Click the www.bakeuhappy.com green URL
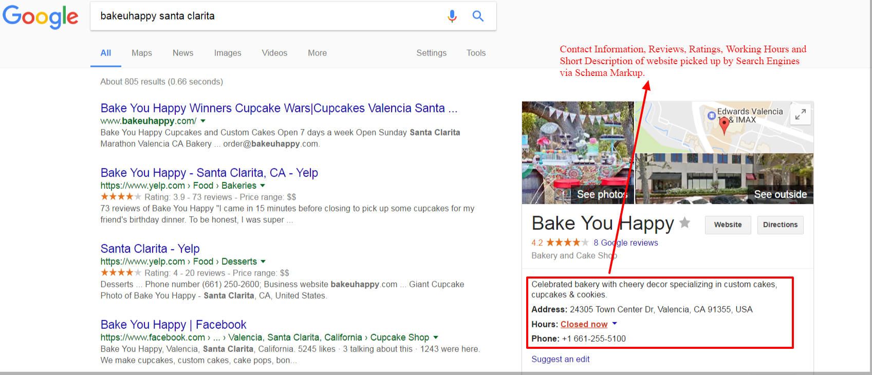This screenshot has height=375, width=872. tap(149, 121)
